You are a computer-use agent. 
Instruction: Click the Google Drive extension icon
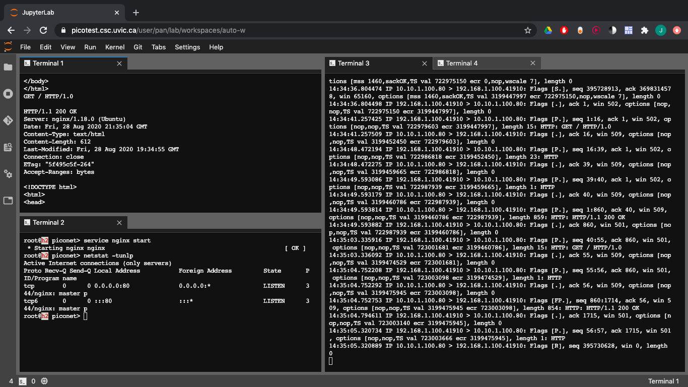[548, 30]
